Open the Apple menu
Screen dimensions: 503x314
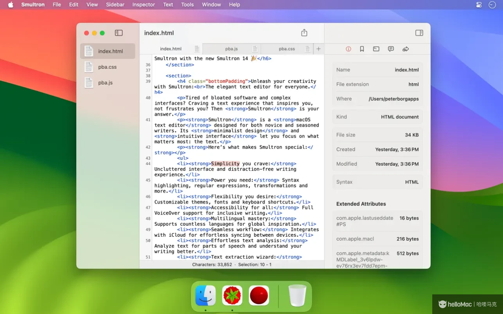coord(11,5)
